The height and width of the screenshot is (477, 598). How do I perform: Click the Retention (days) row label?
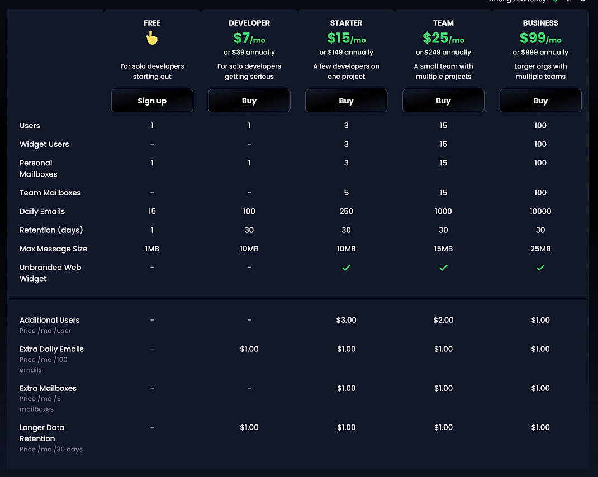(51, 230)
